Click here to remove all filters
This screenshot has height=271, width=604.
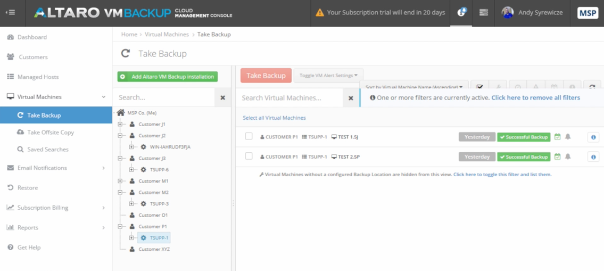point(535,98)
